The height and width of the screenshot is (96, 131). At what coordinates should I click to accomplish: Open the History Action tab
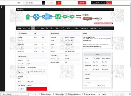93,28
